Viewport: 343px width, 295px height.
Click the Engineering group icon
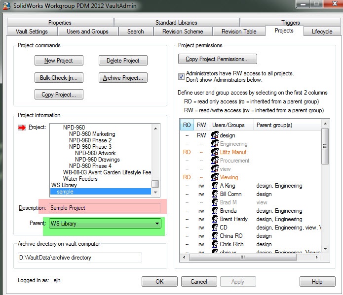[215, 143]
